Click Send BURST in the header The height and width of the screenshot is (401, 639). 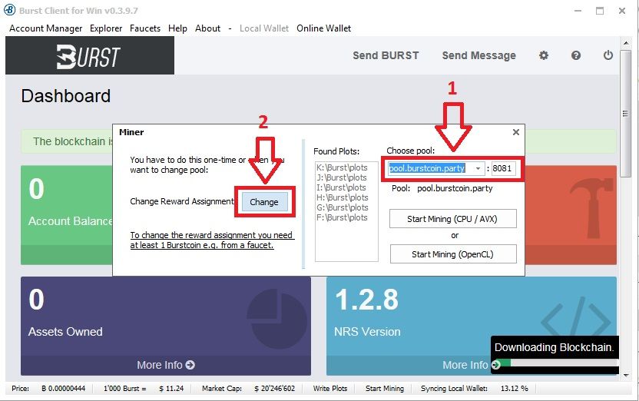pos(386,55)
